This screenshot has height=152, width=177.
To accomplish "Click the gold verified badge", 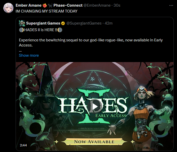I will pyautogui.click(x=63, y=23).
